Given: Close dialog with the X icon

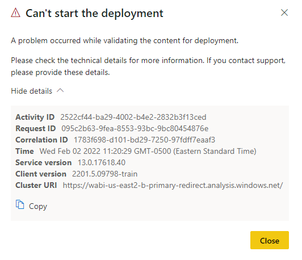Looking at the screenshot, I should [284, 13].
